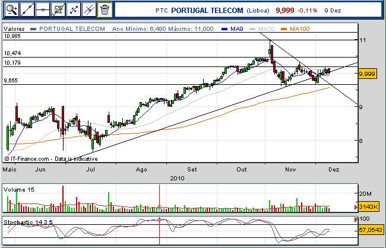Click the Stochastic 14 3 5 label
Viewport: 386px width, 248px height.
tap(28, 222)
